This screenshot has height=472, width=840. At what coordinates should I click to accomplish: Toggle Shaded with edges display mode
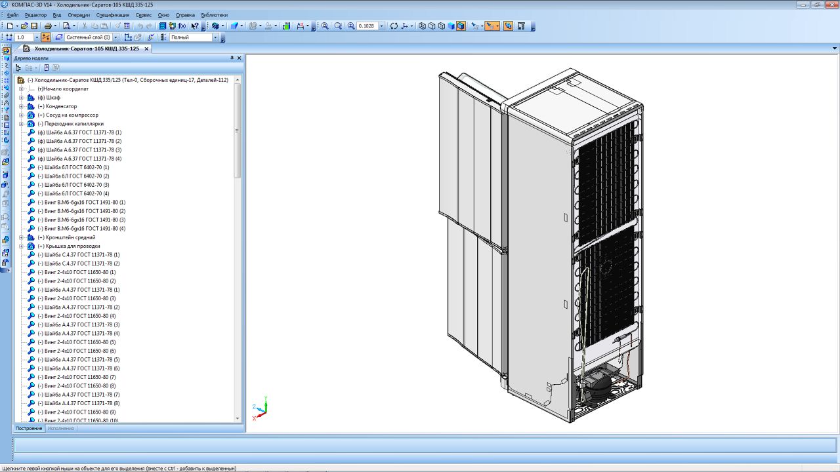[461, 26]
